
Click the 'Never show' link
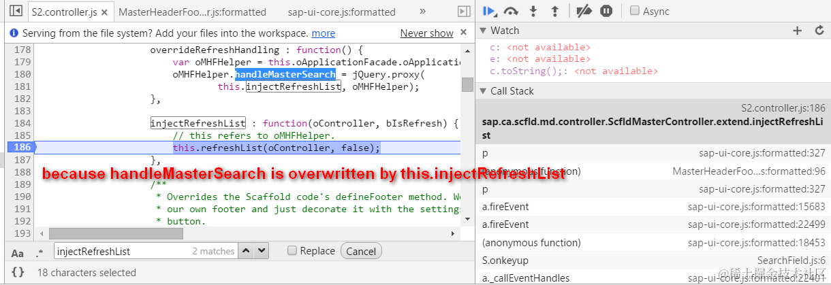(426, 33)
